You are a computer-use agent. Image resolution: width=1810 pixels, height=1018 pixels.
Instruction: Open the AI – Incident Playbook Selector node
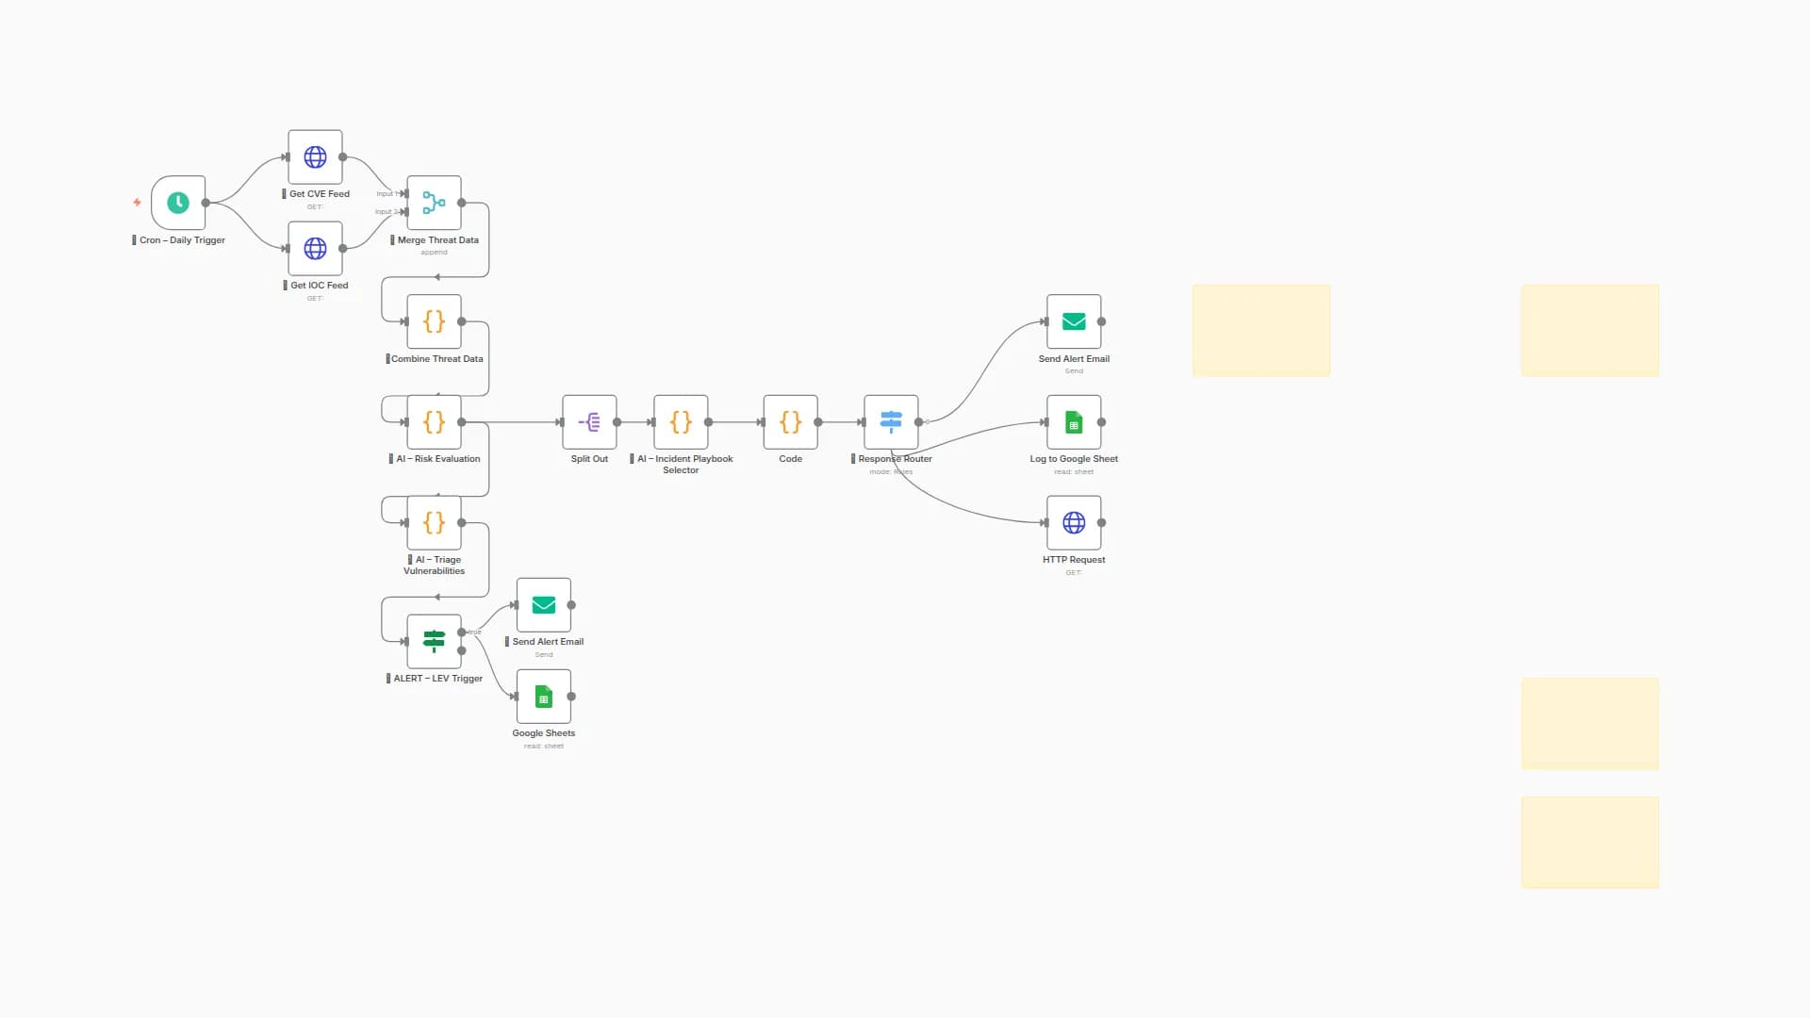click(x=681, y=422)
